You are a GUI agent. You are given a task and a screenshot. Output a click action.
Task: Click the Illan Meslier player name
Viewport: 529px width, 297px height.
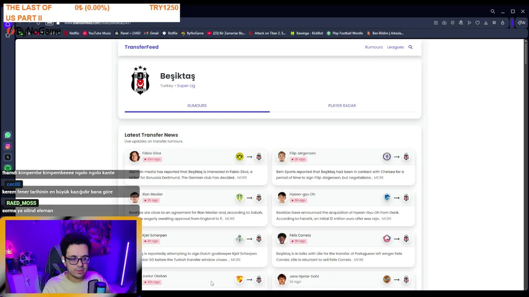pos(153,194)
